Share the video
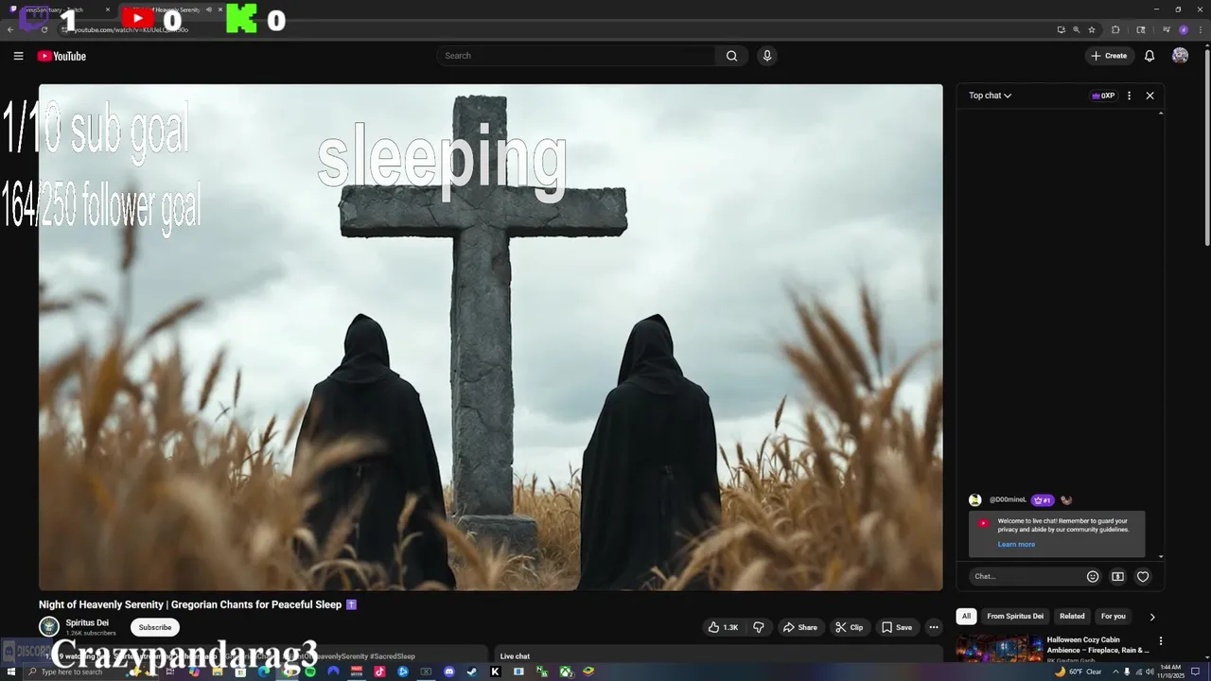 click(800, 627)
